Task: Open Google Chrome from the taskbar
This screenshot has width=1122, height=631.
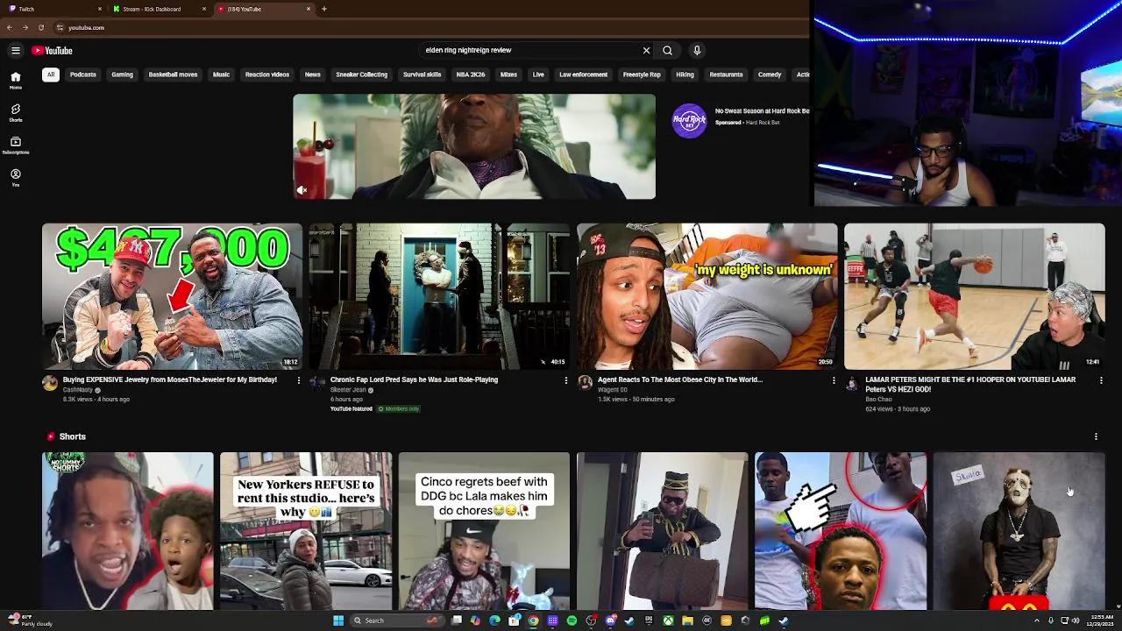Action: click(x=534, y=620)
